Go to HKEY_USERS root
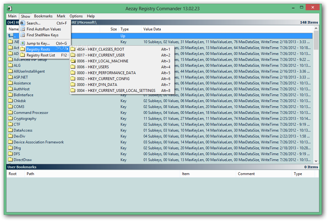Image resolution: width=328 pixels, height=221 pixels. click(122, 67)
